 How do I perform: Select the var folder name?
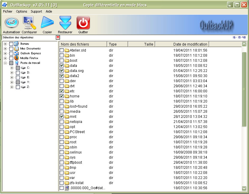[x=72, y=178]
